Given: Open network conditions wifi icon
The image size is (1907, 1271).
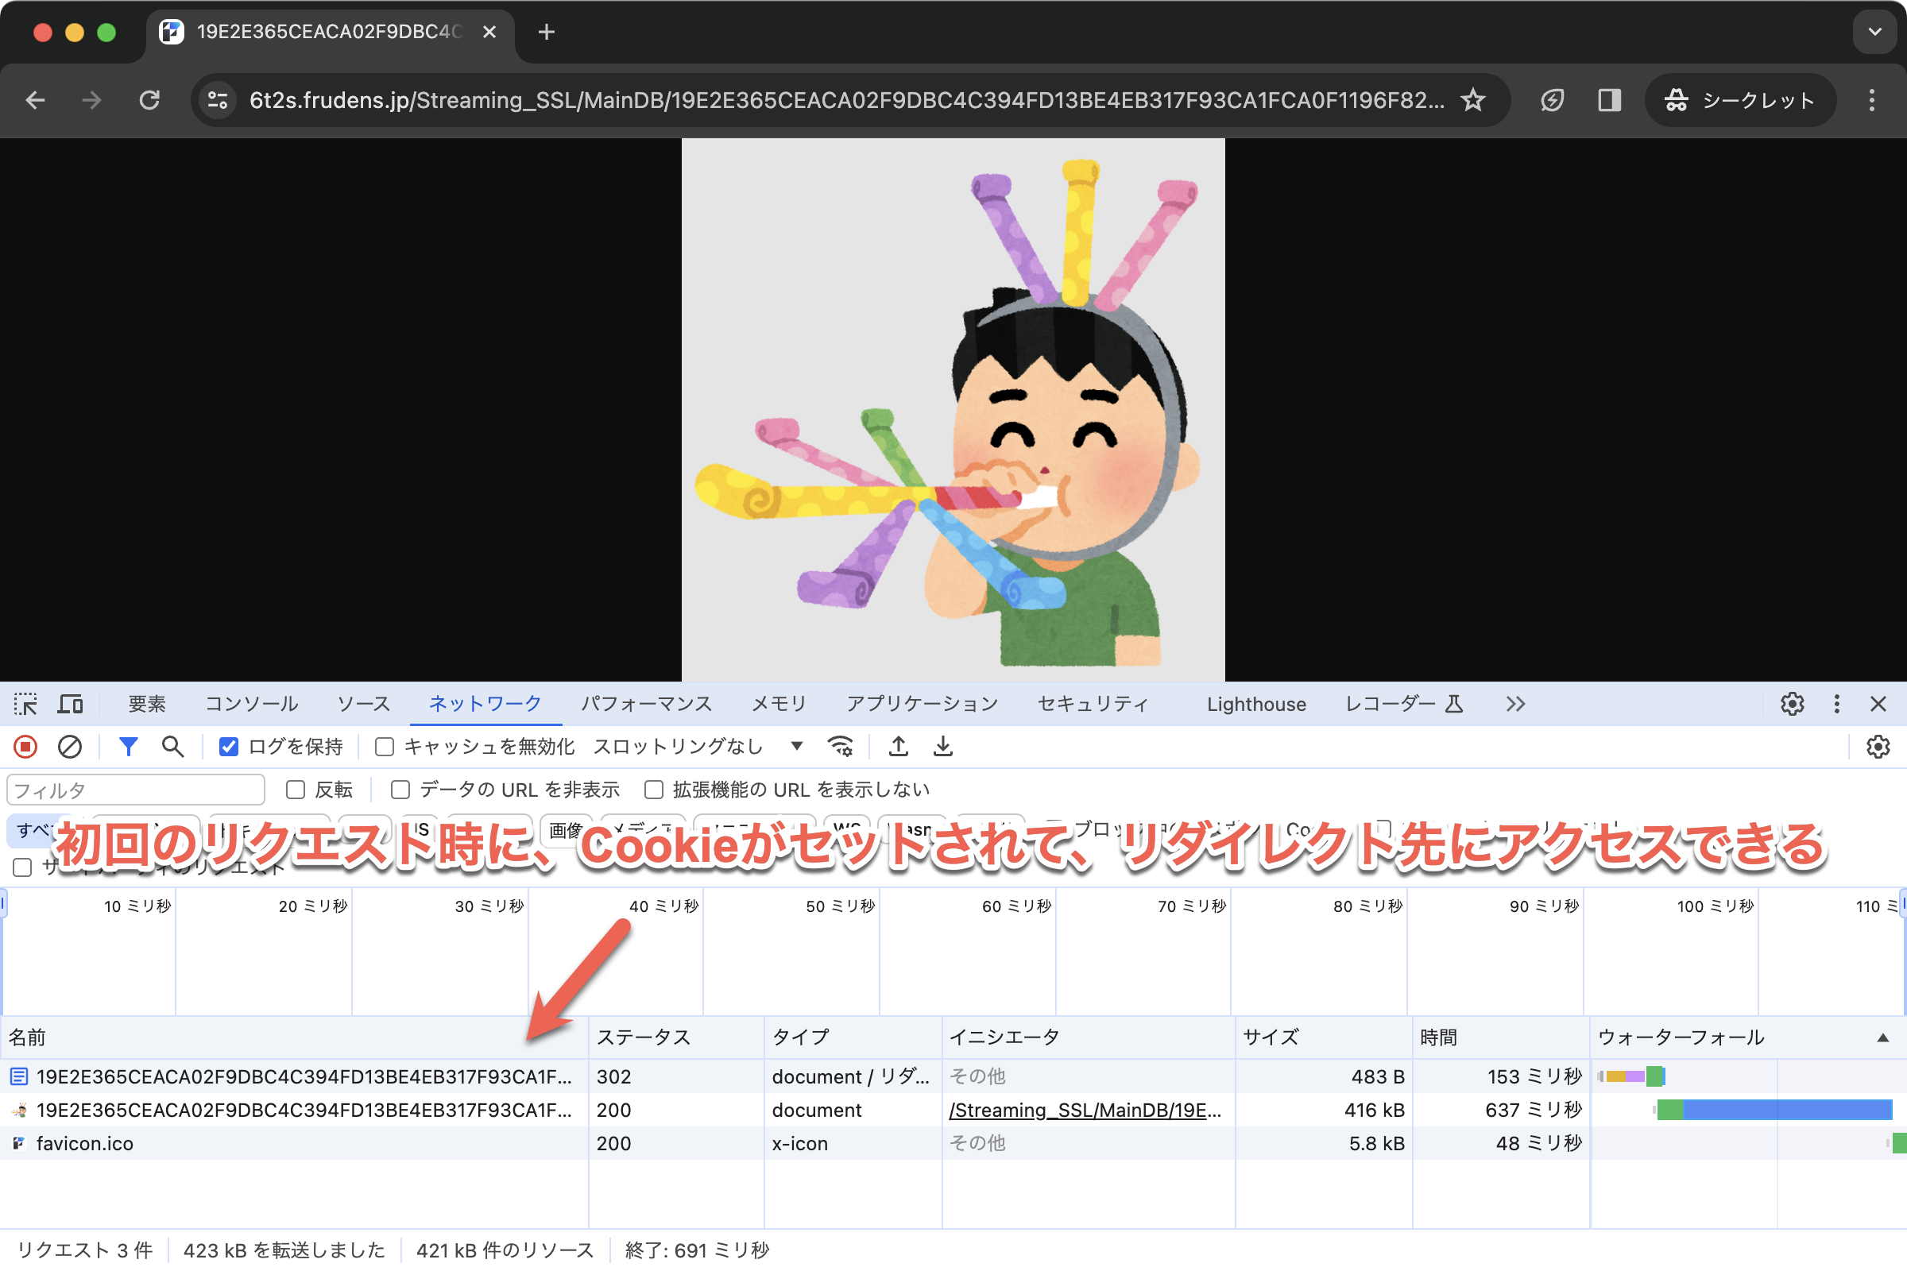Looking at the screenshot, I should click(841, 746).
